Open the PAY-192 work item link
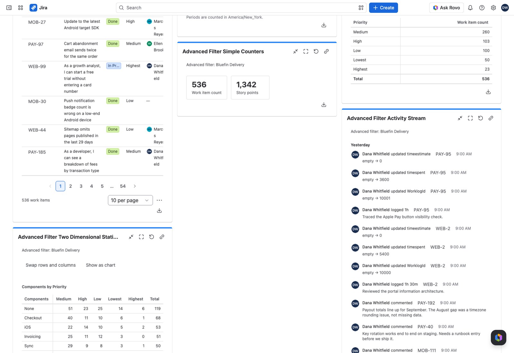 coord(426,303)
